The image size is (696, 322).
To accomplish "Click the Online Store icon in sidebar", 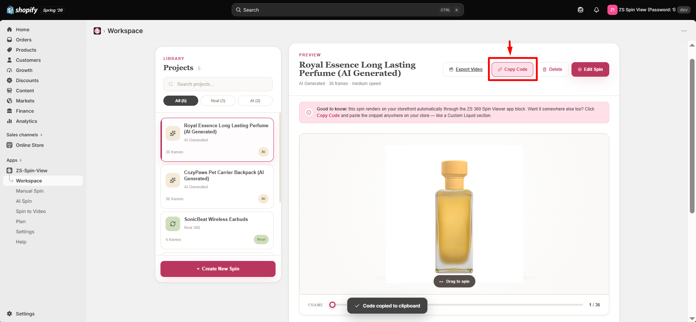I will pos(9,145).
